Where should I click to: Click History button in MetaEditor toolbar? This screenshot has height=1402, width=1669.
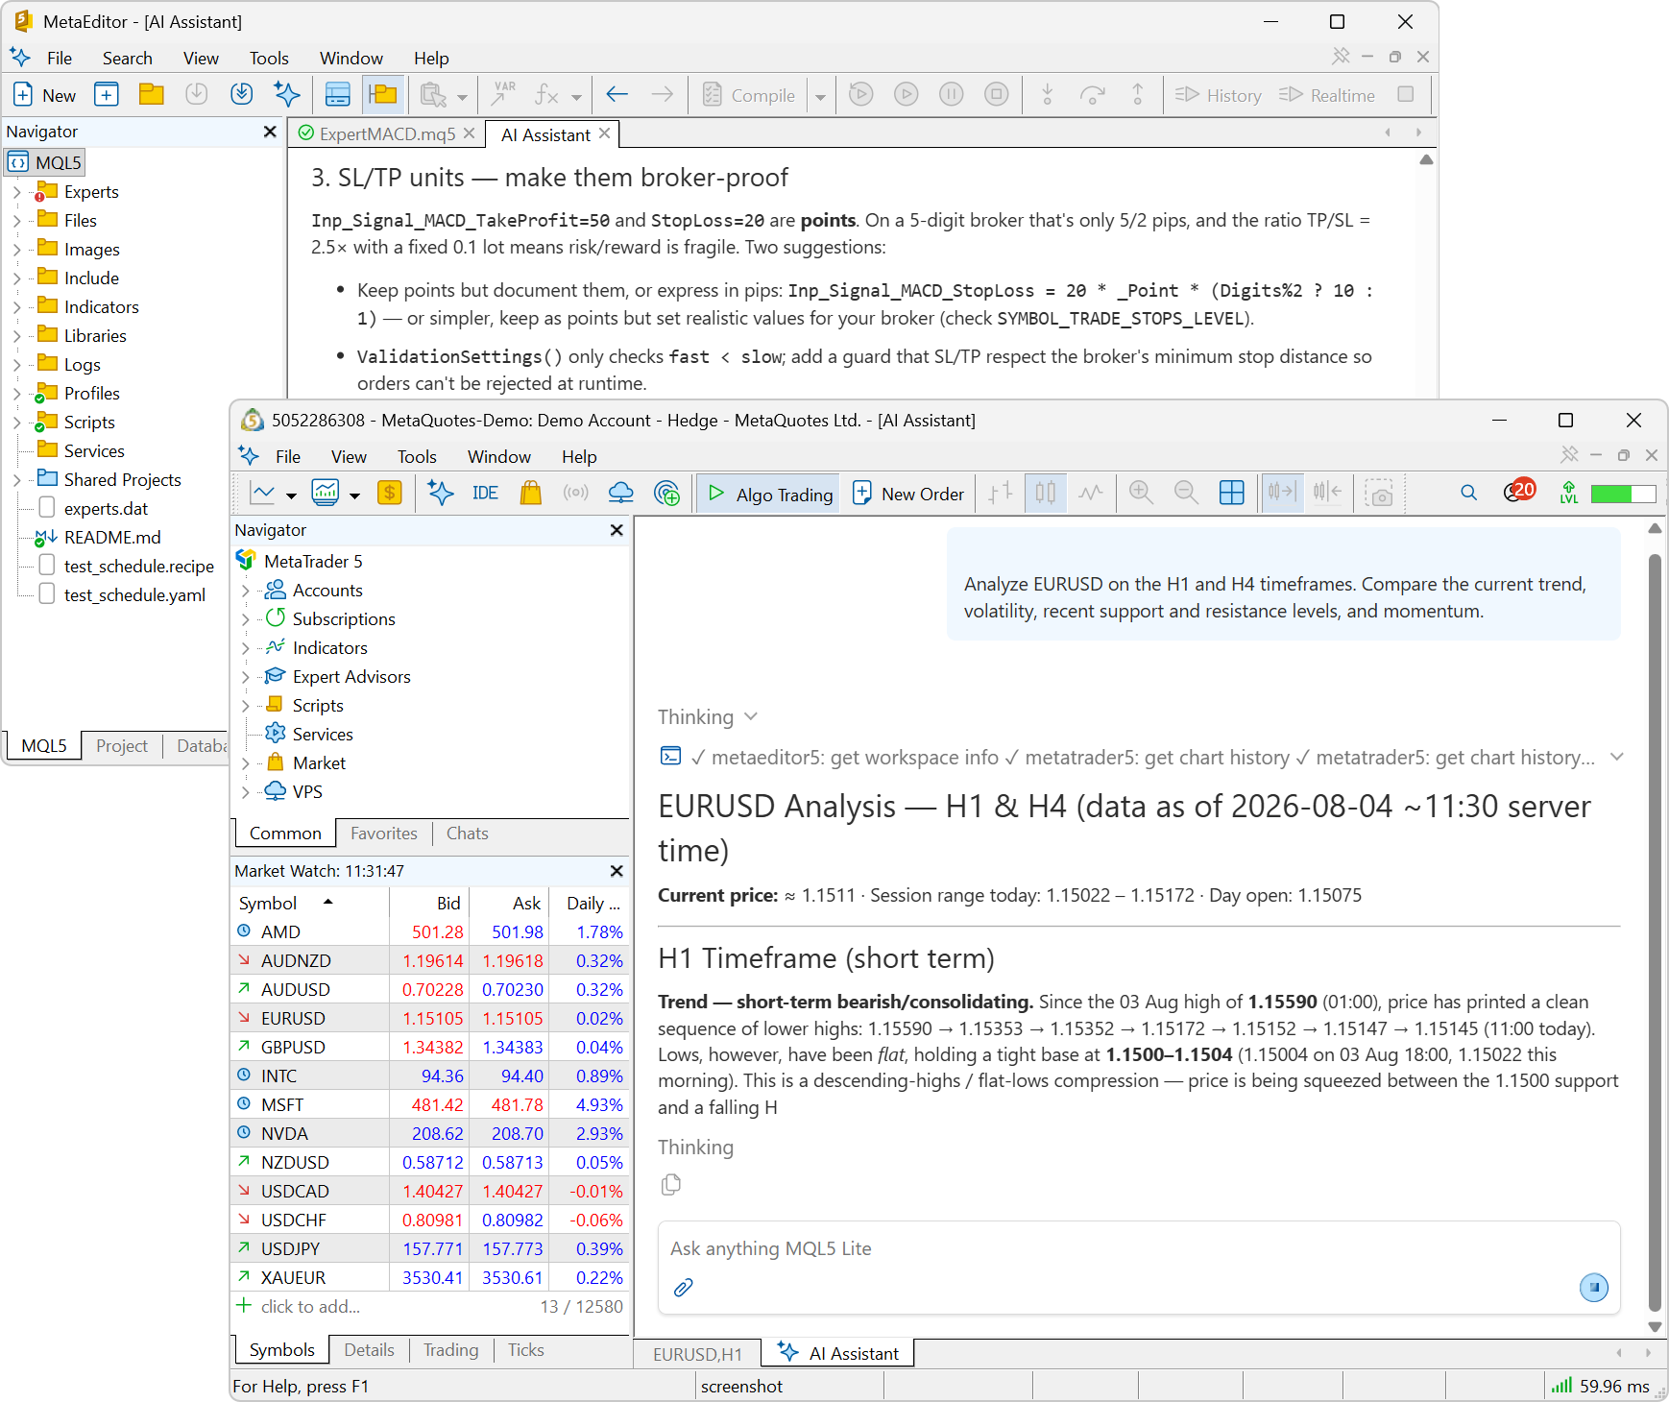pos(1219,95)
